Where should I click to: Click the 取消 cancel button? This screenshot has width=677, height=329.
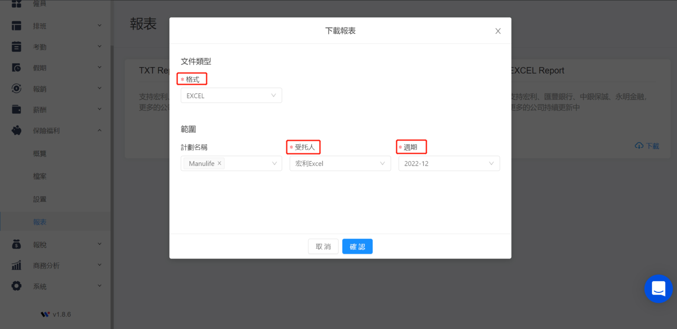tap(323, 246)
